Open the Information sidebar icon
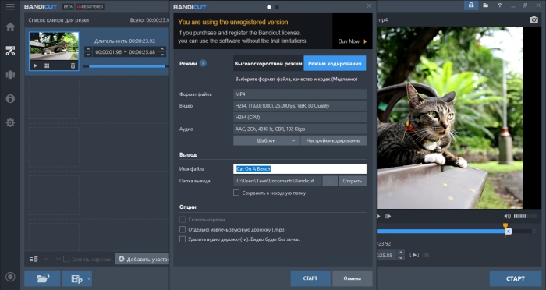 [x=10, y=98]
